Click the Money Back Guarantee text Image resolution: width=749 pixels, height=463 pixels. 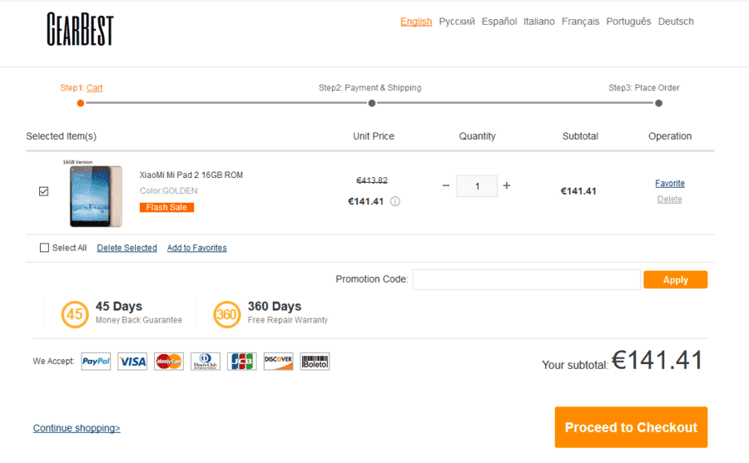(x=139, y=320)
